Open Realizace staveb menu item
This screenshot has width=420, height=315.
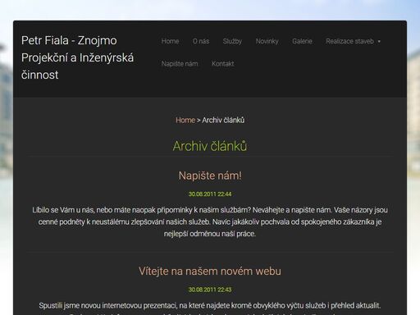pyautogui.click(x=349, y=41)
